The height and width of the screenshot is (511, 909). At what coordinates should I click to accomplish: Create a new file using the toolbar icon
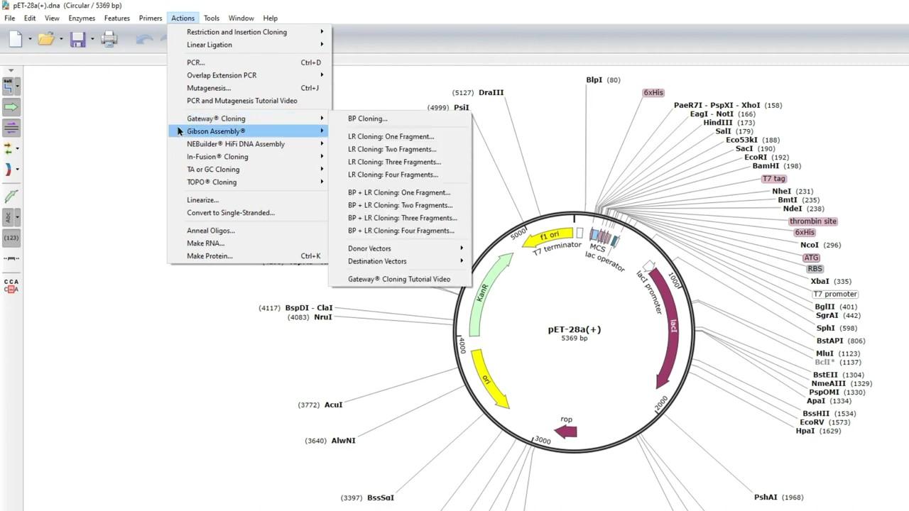14,40
